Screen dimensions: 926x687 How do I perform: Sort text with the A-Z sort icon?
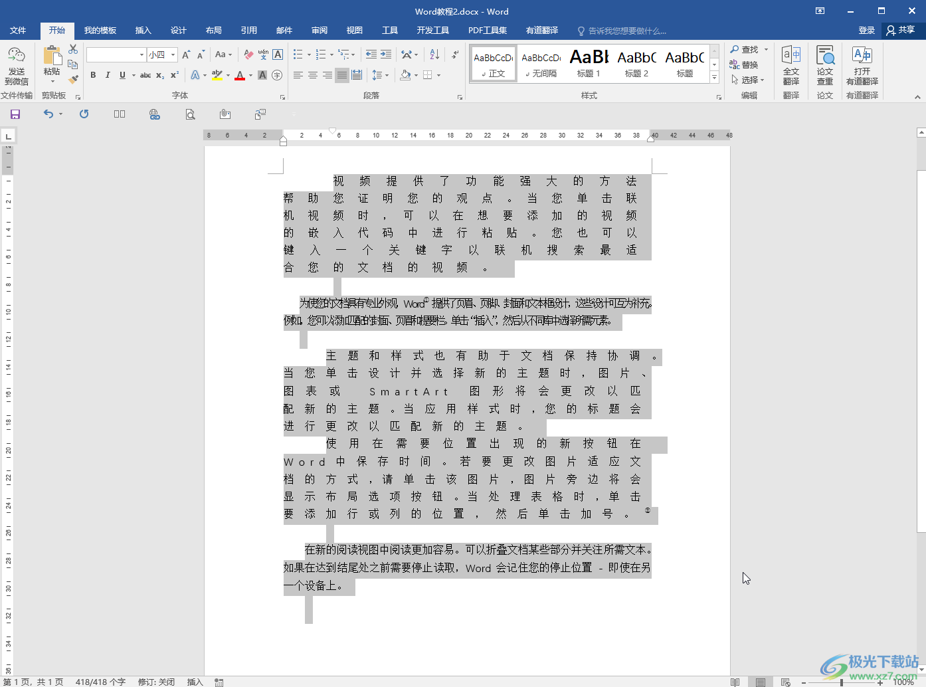click(434, 54)
